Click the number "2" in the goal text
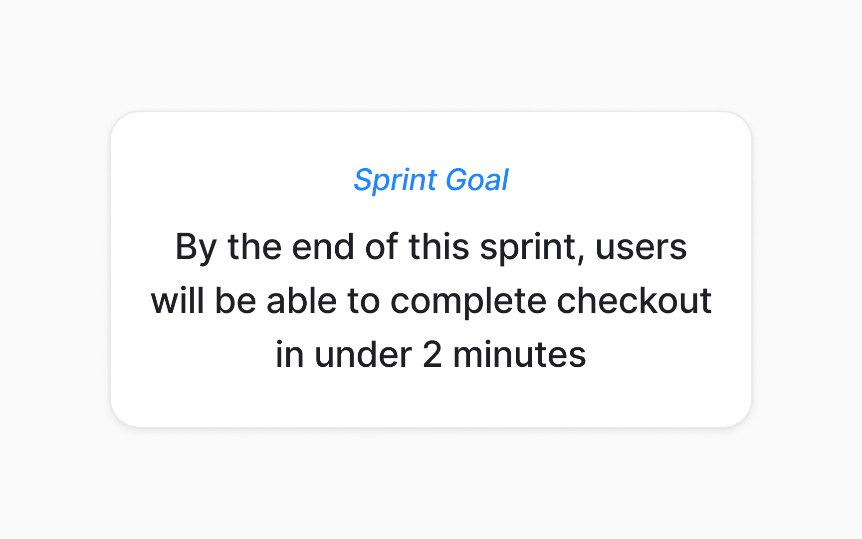862x539 pixels. tap(432, 355)
